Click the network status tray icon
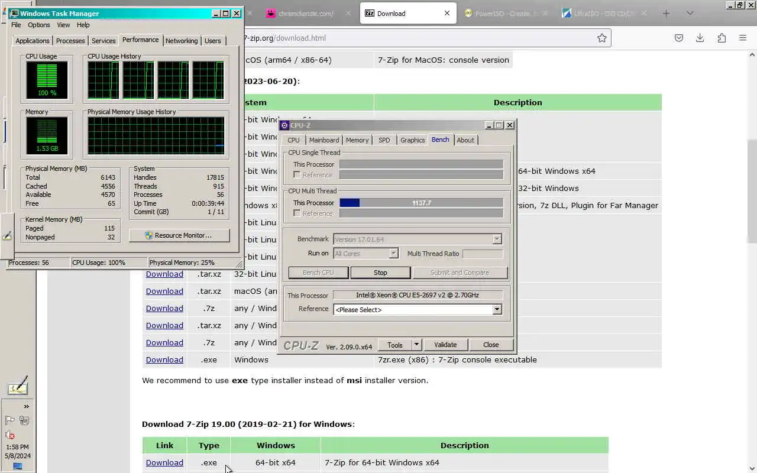The width and height of the screenshot is (757, 473). pos(24,420)
